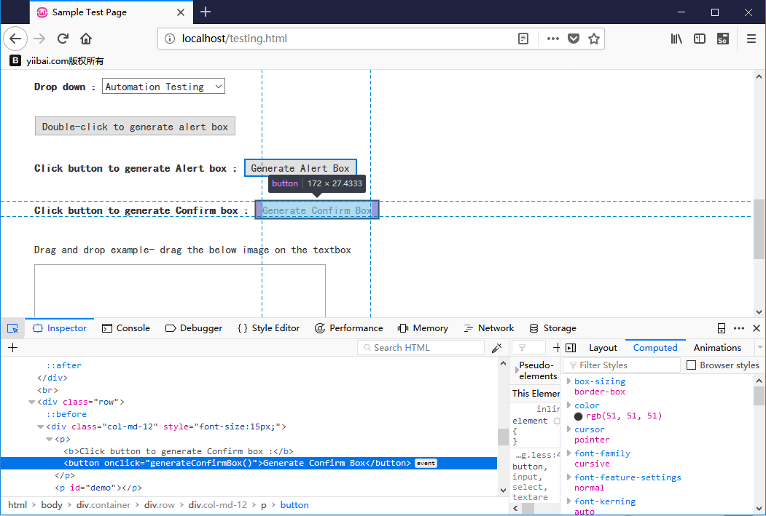Open the Library menu

(676, 39)
